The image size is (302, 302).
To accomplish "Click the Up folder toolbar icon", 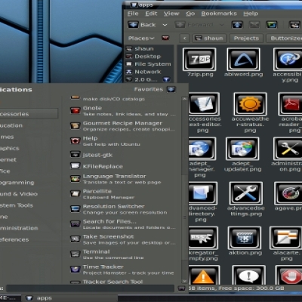I will [237, 25].
